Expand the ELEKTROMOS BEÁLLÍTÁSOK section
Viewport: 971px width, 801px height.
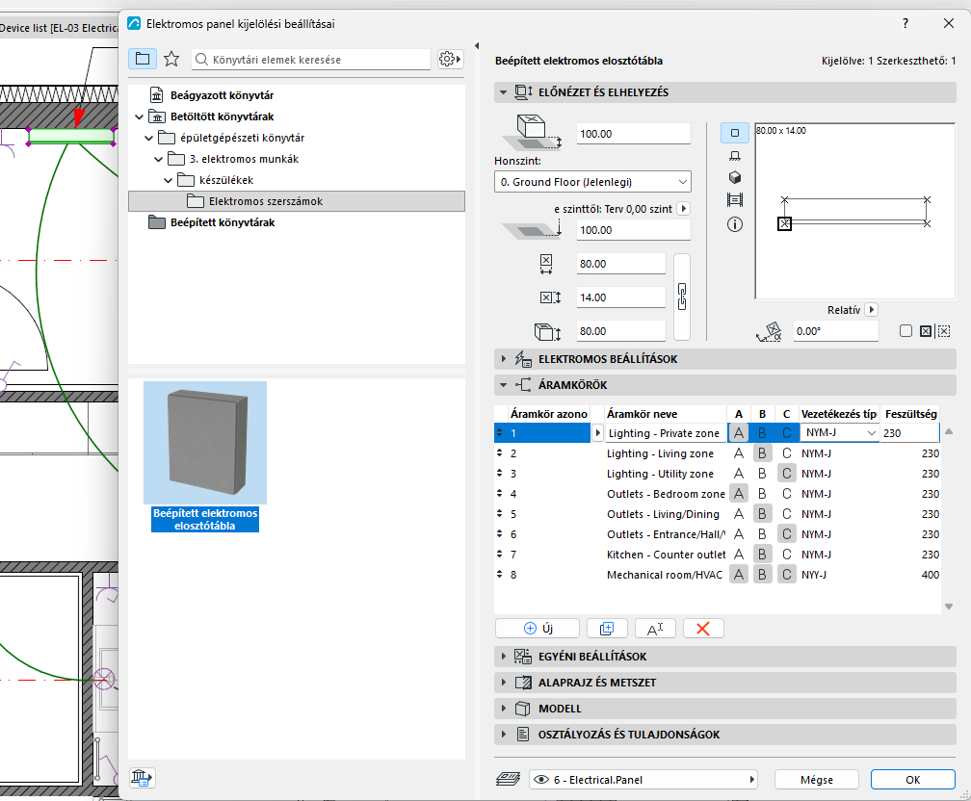tap(725, 359)
